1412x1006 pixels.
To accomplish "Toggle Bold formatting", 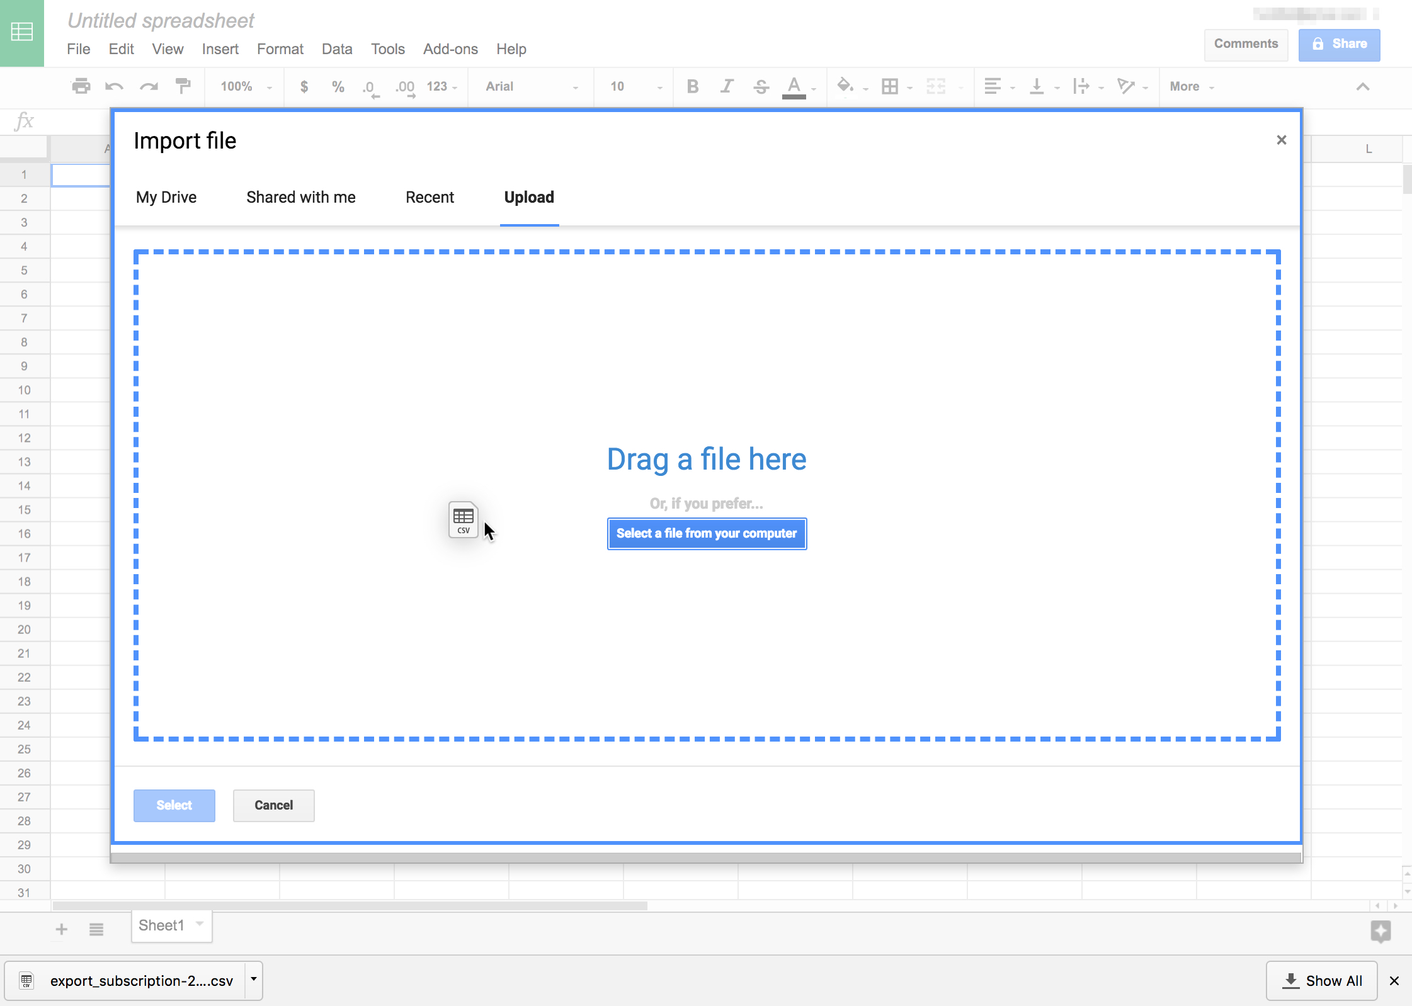I will pyautogui.click(x=693, y=86).
